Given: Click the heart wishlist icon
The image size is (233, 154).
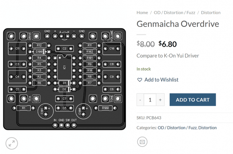Looking at the screenshot, I should point(139,80).
